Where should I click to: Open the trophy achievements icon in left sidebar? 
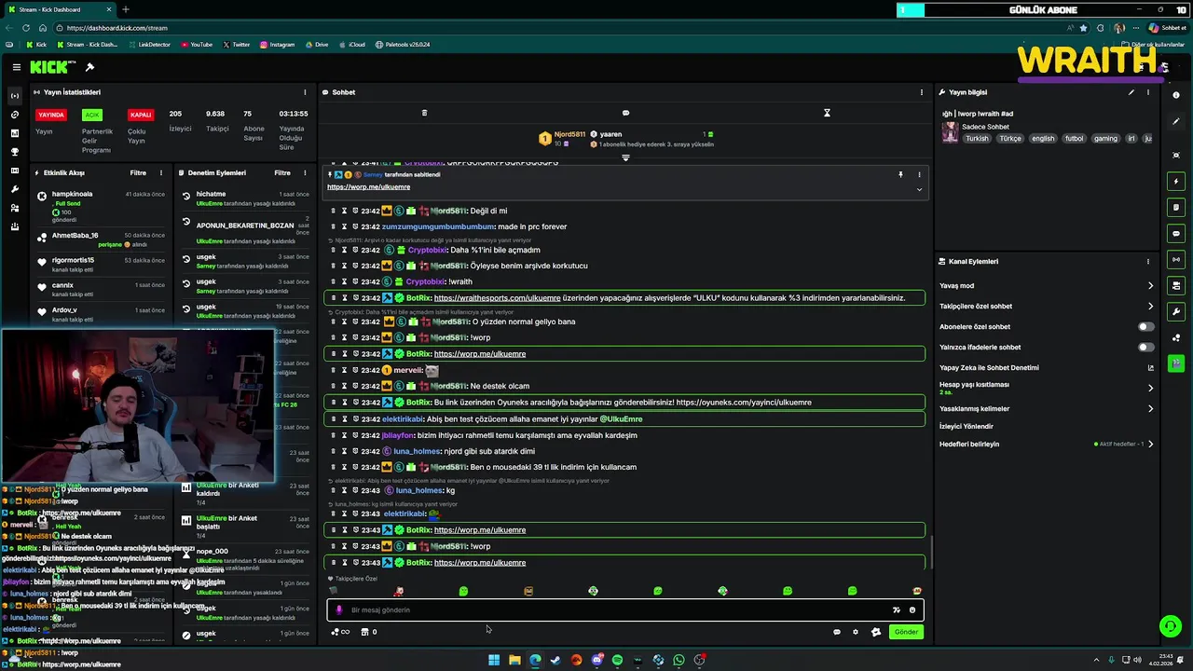[15, 152]
